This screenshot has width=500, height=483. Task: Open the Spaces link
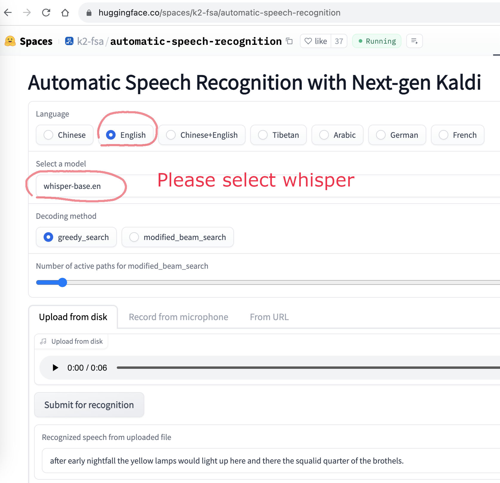pyautogui.click(x=36, y=41)
